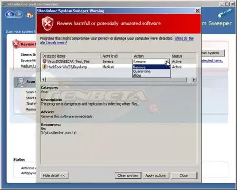Click the red review shield icon in background window
Screen dimensions: 237x190
coord(16,44)
